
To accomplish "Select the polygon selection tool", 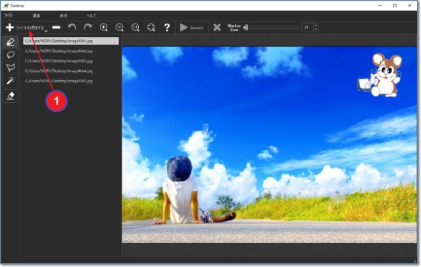I will (x=10, y=68).
